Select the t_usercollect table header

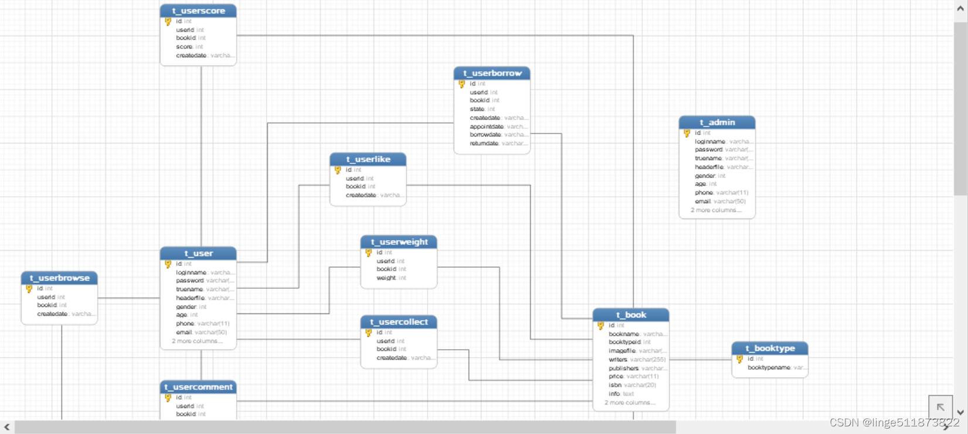coord(399,322)
